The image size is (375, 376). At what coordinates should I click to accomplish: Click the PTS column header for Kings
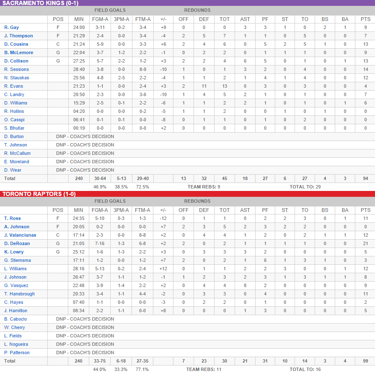365,19
